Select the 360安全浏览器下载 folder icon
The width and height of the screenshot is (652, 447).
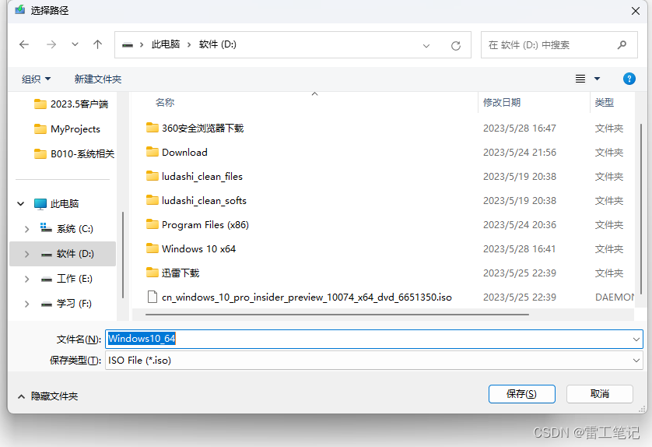[x=152, y=128]
